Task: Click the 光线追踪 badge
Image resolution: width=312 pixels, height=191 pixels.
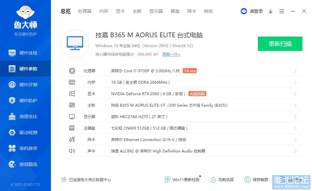Action: [x=197, y=94]
